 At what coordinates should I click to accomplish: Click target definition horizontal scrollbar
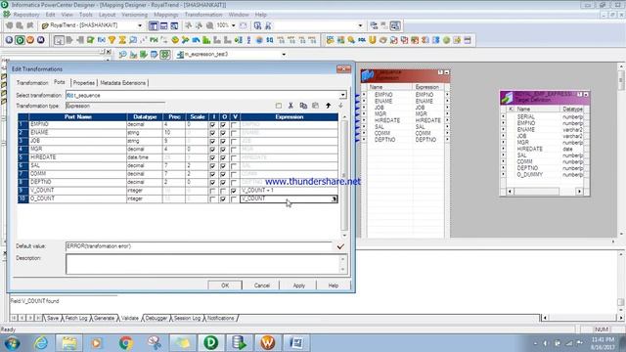tap(545, 192)
